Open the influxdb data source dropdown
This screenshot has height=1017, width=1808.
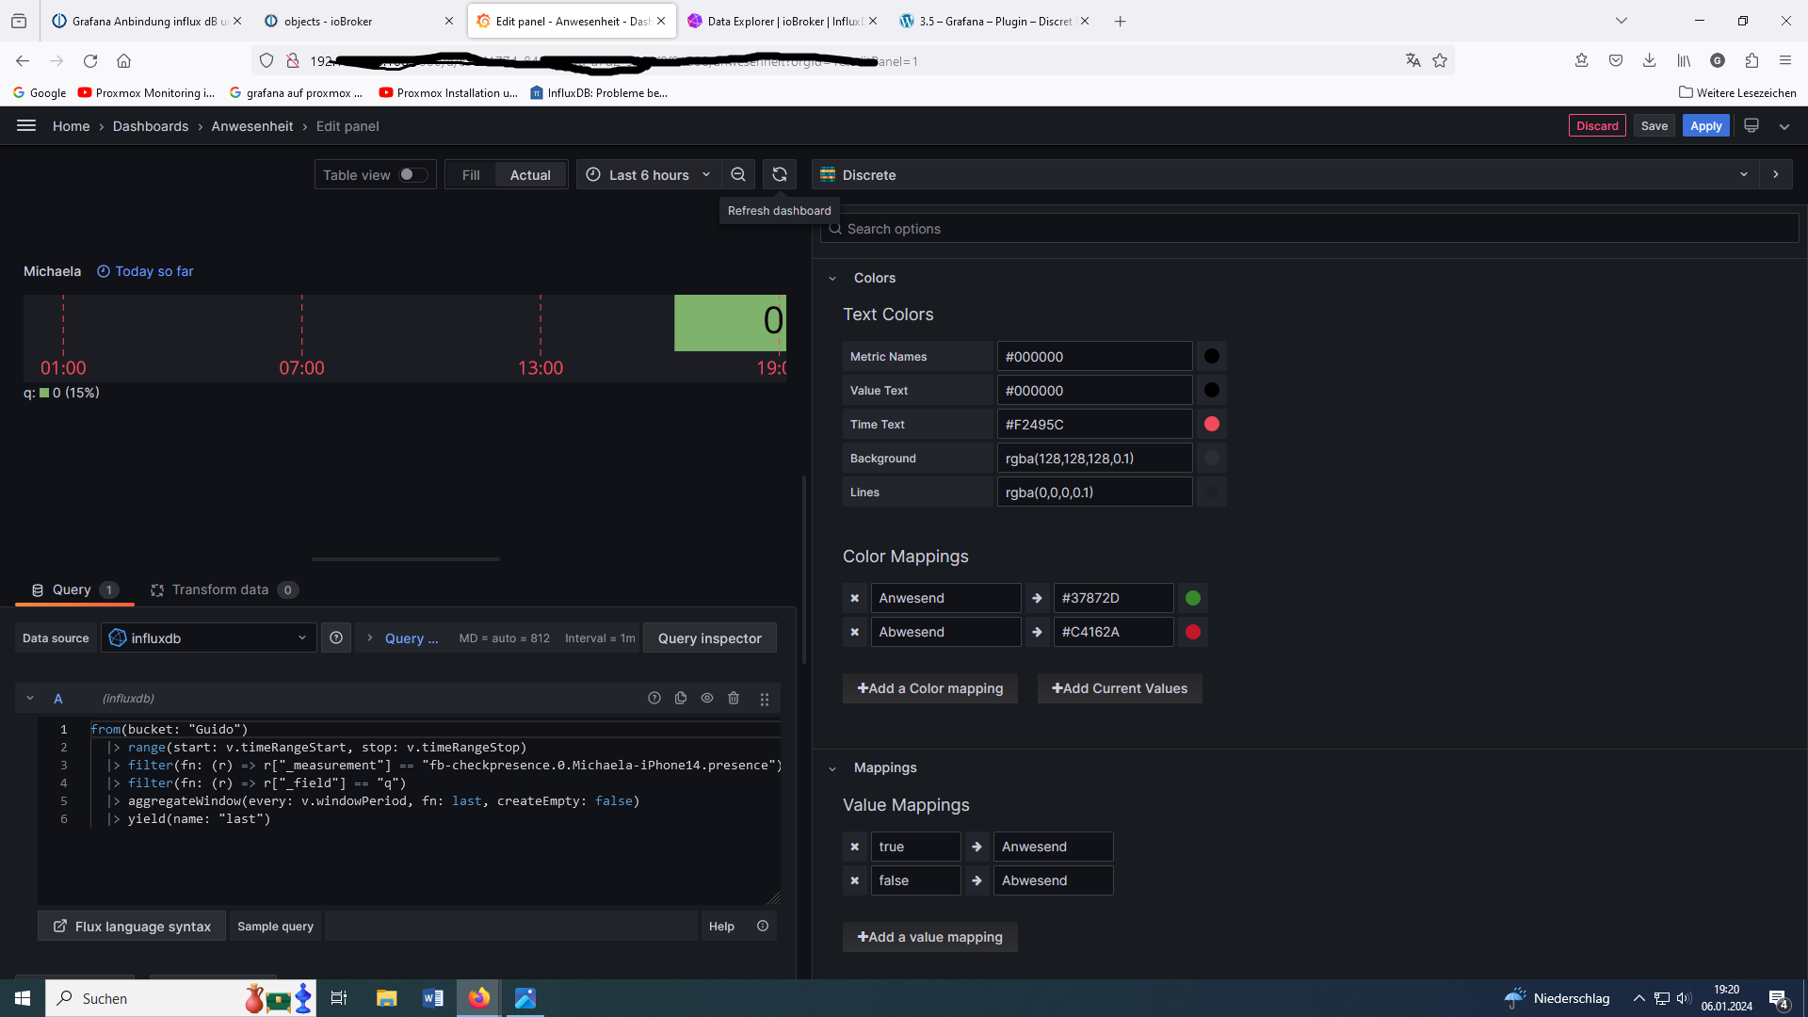(x=209, y=638)
